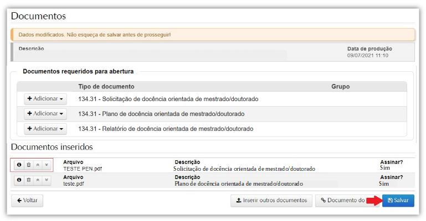Click the Documento do button

point(341,201)
